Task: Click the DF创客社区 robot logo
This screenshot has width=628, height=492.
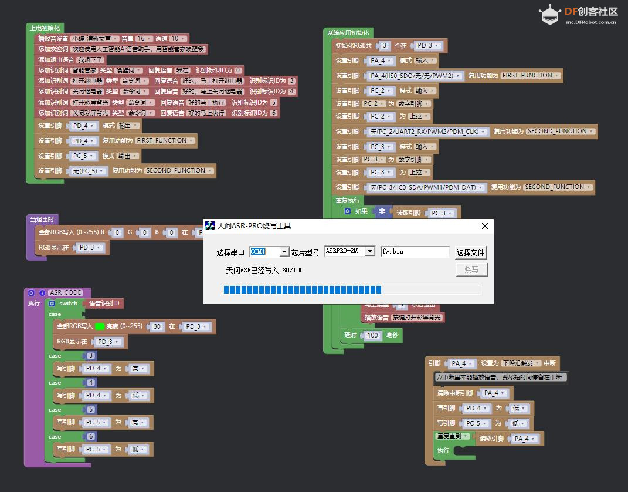Action: tap(549, 15)
